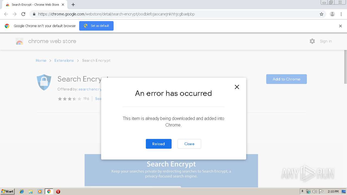Reload the current page

[23, 14]
